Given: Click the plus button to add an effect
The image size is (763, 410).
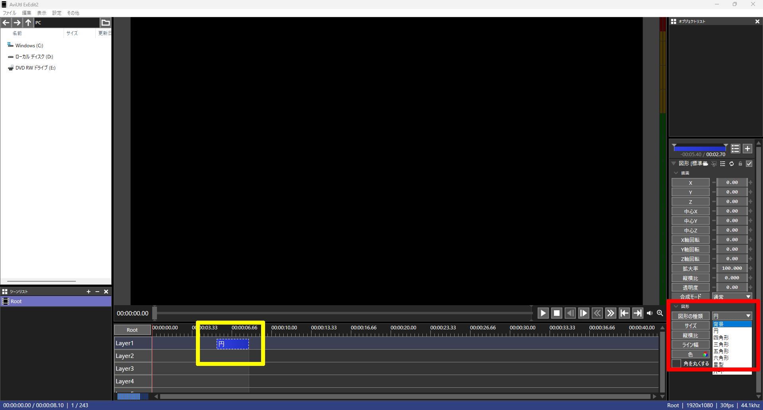Looking at the screenshot, I should [x=748, y=149].
